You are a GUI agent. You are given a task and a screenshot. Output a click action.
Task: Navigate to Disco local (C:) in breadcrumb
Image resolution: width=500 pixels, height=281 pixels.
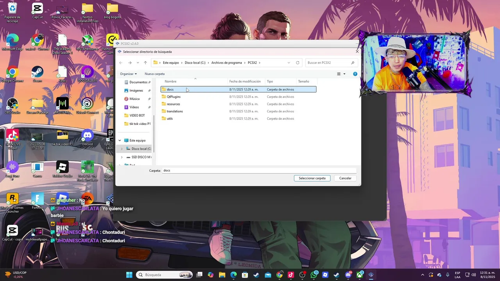(195, 63)
